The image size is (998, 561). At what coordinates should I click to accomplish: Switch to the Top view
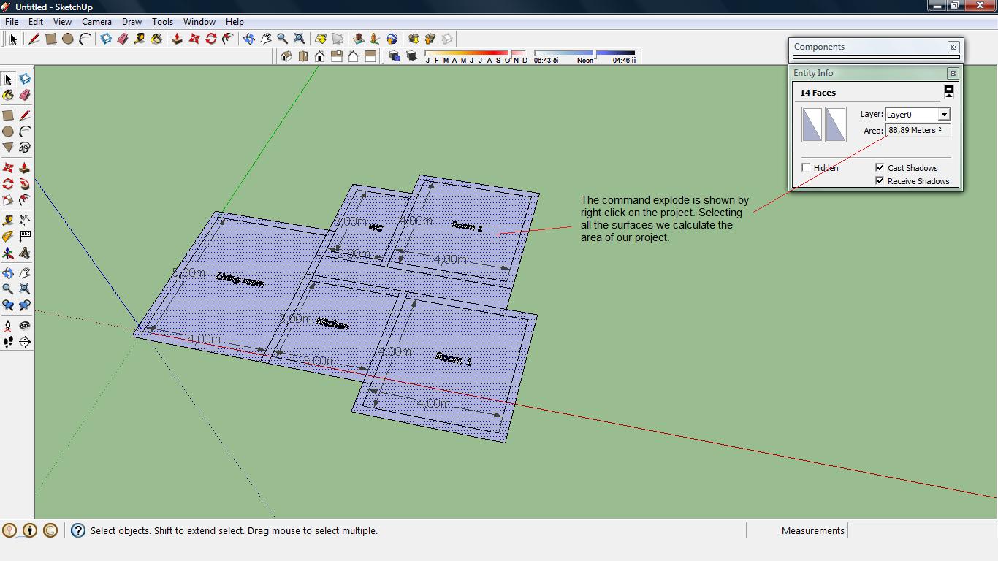(302, 56)
